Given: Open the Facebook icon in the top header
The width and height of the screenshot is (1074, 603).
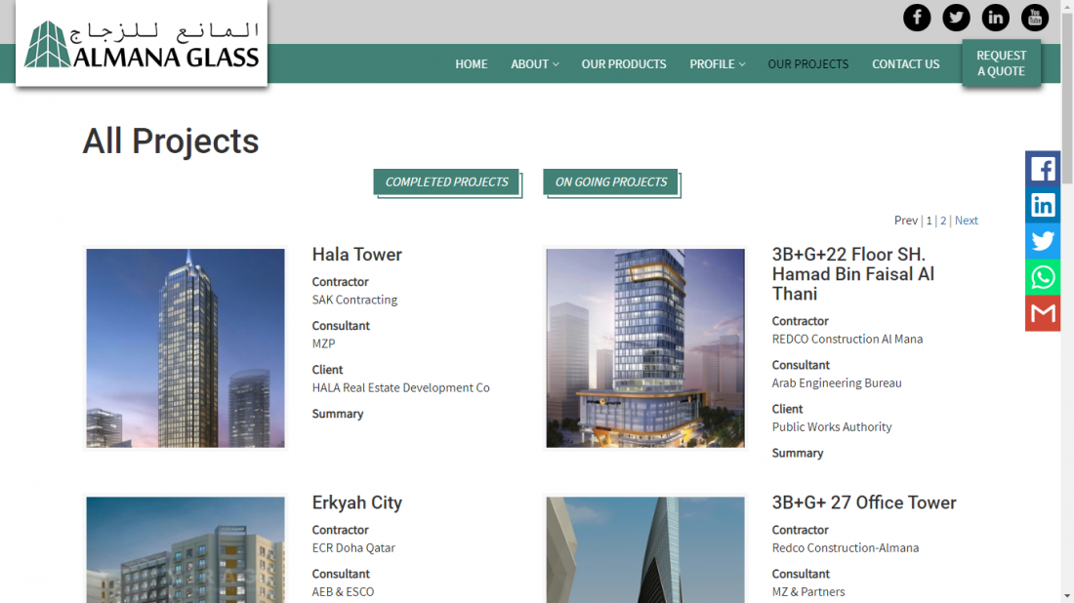Looking at the screenshot, I should (x=917, y=18).
